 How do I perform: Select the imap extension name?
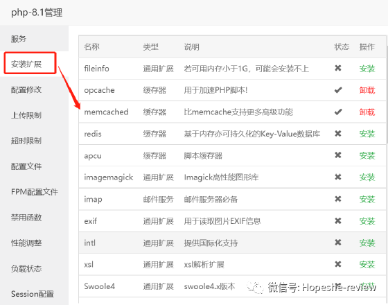coord(93,200)
